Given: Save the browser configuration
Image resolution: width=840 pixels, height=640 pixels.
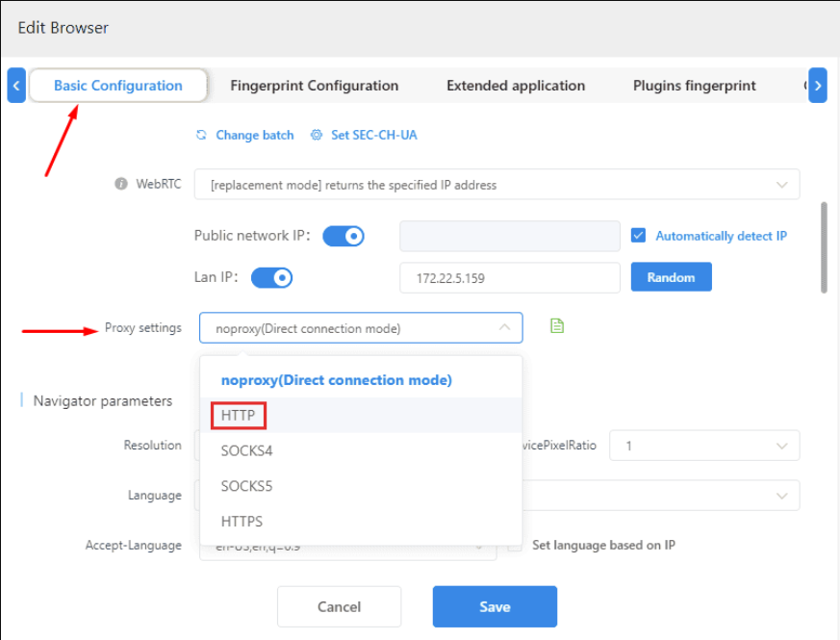Looking at the screenshot, I should tap(495, 606).
